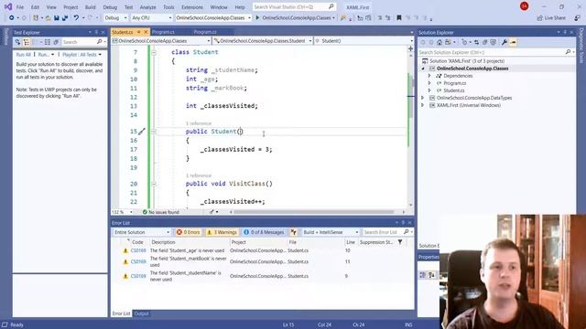Switch to the Output tab
The width and height of the screenshot is (586, 329).
pos(141,313)
